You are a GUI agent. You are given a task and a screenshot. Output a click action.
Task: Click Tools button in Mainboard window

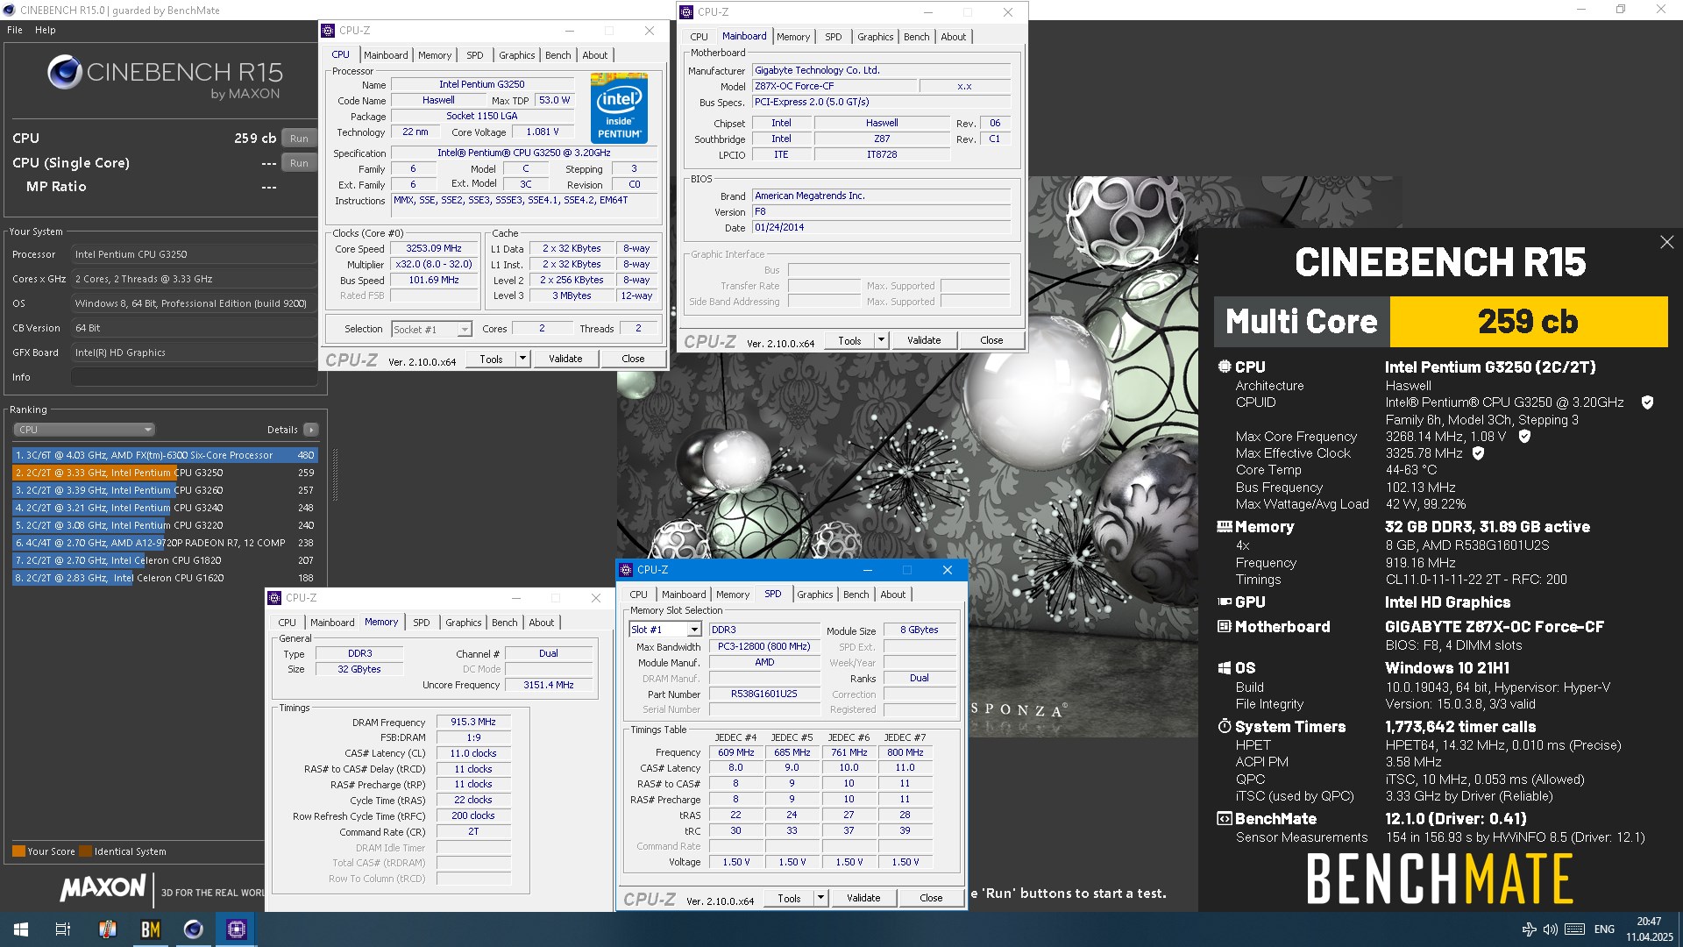[x=849, y=340]
